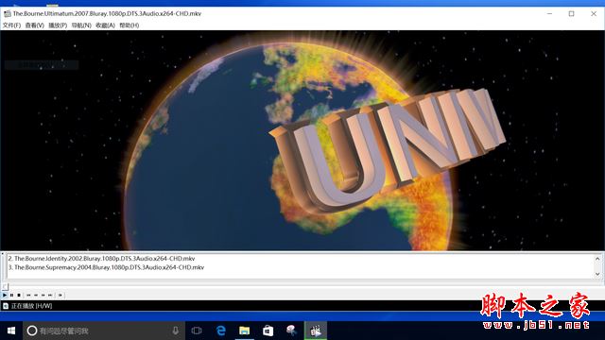Click the pinned app icon left of the media player
605x340 pixels.
(x=292, y=331)
